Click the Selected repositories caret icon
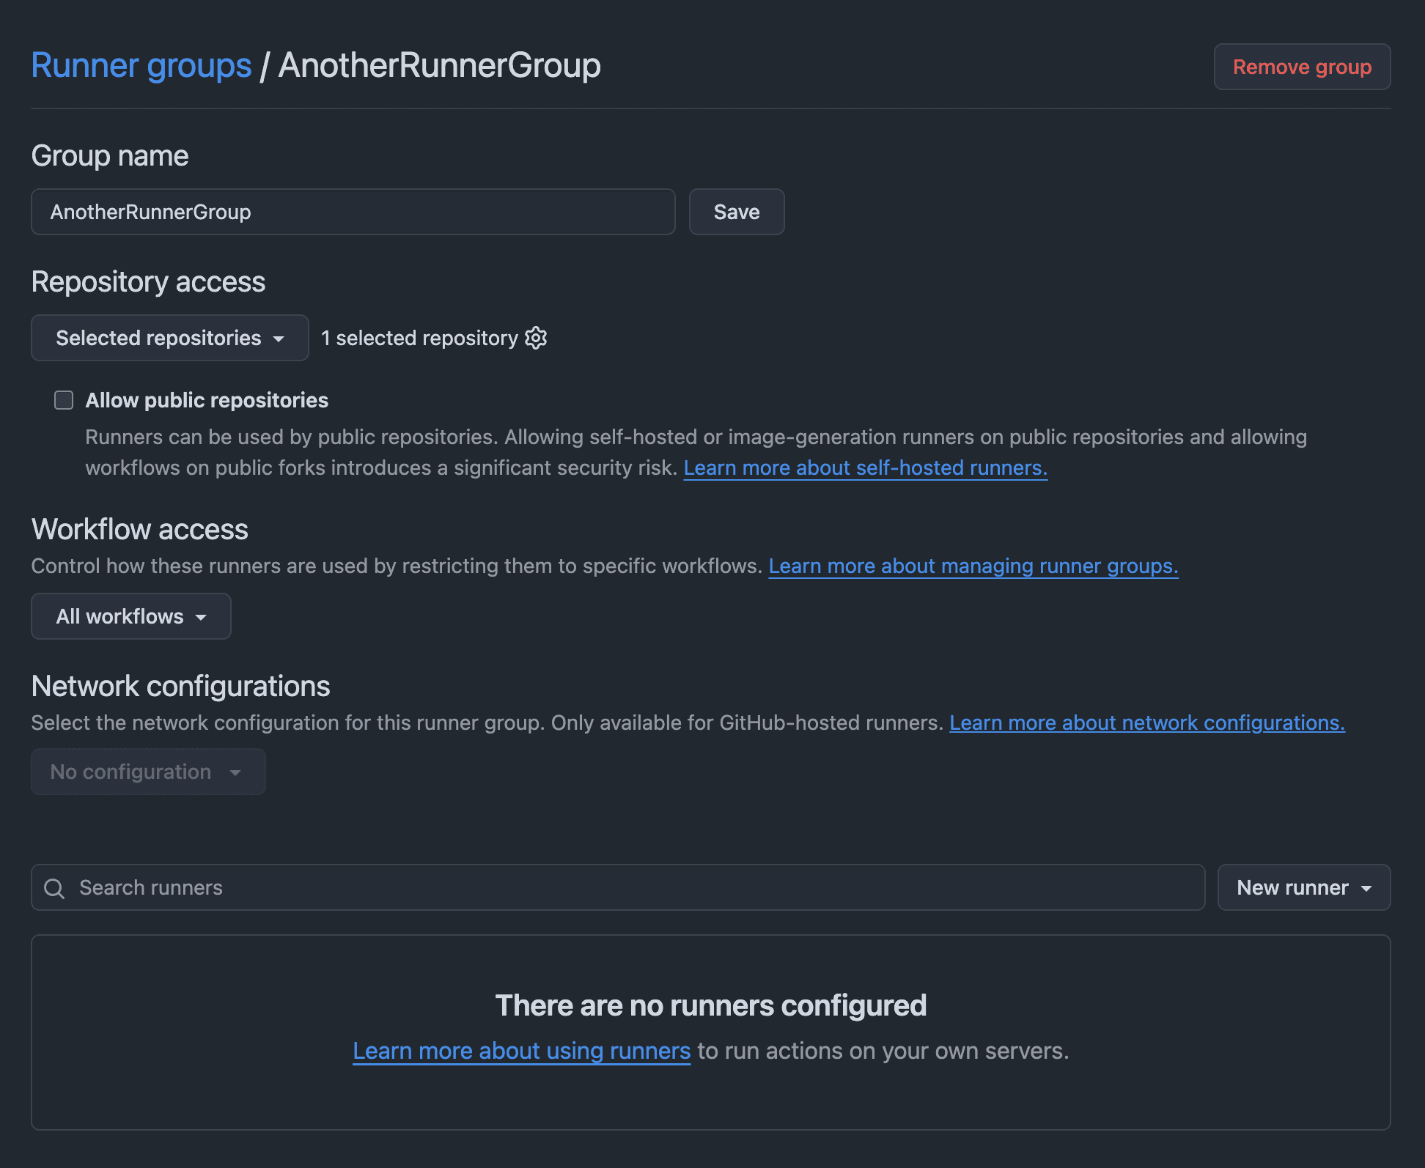The height and width of the screenshot is (1168, 1425). click(279, 339)
